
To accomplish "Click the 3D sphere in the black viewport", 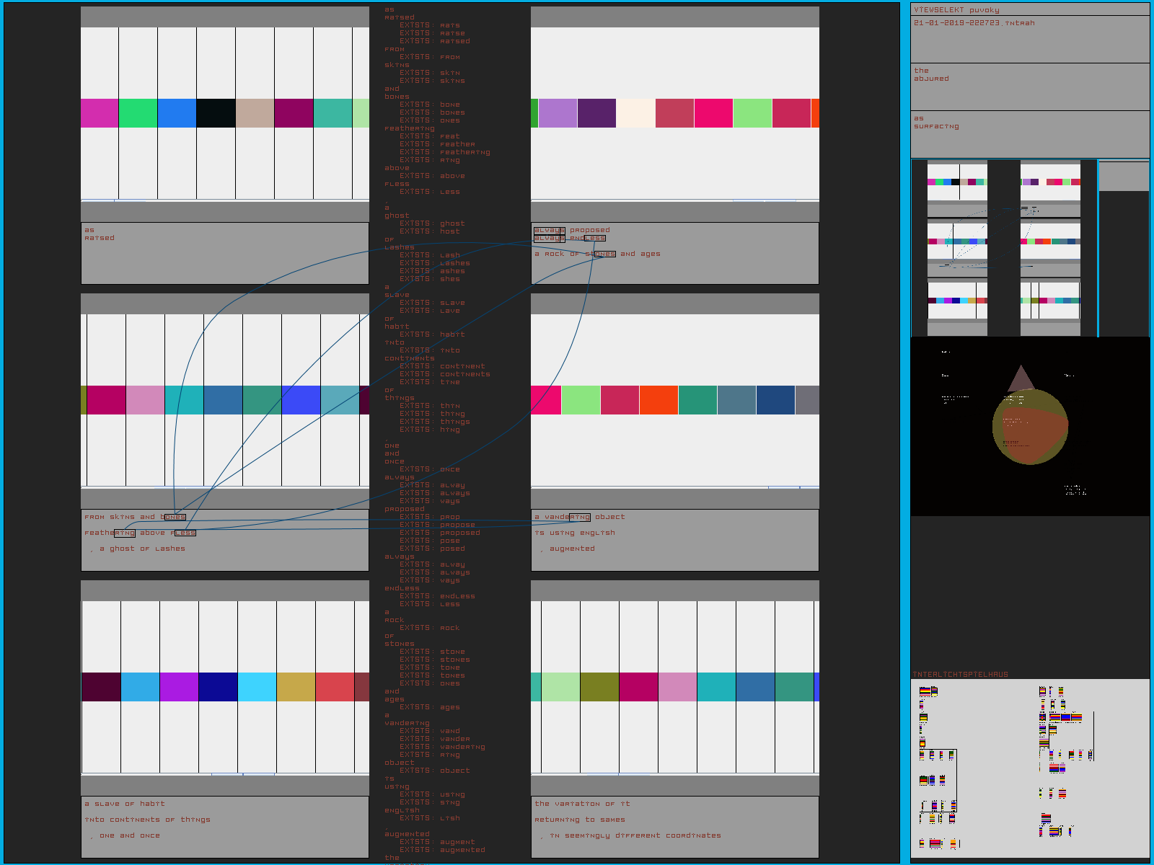I will click(x=1030, y=427).
